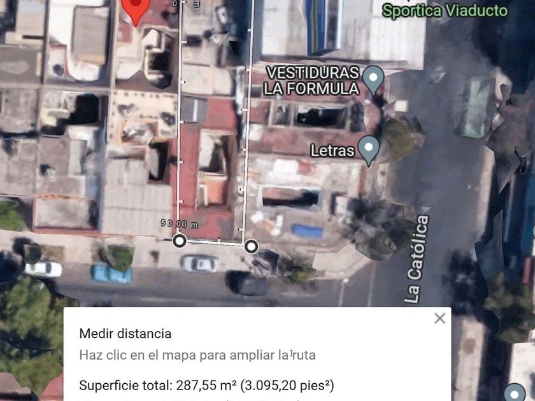Click the white car parked below the measured lot

[x=200, y=264]
